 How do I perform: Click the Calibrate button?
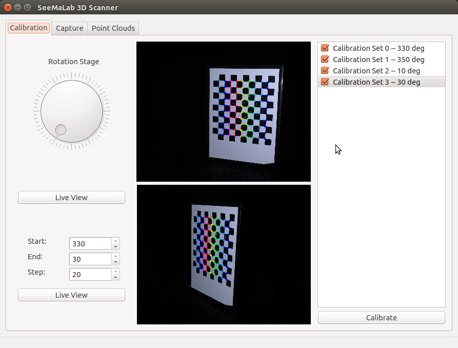(382, 318)
